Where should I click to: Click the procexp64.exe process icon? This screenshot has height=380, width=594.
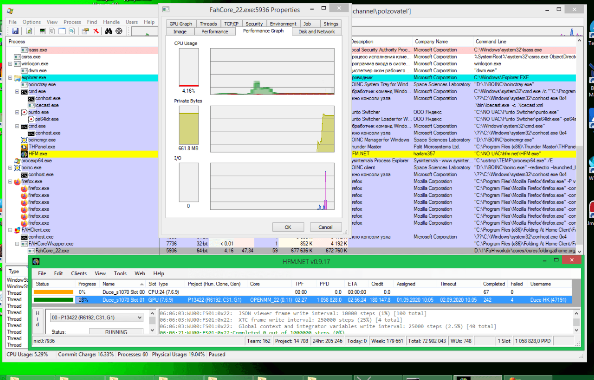tap(17, 161)
